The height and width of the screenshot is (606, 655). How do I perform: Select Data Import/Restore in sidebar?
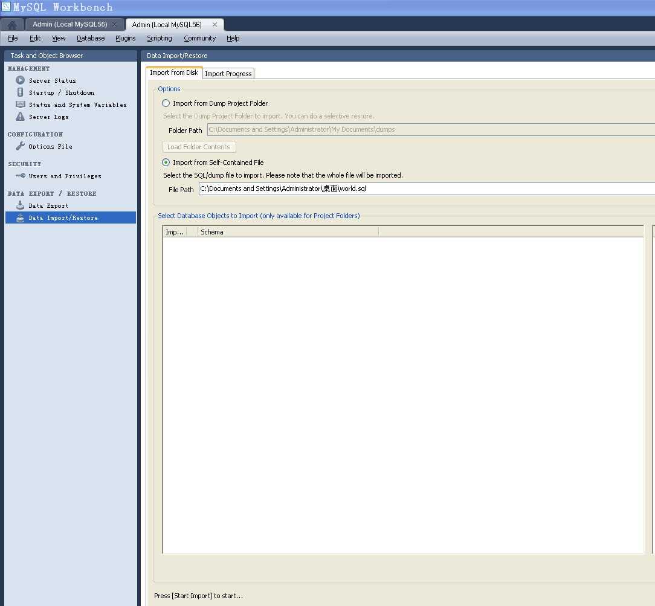tap(70, 218)
